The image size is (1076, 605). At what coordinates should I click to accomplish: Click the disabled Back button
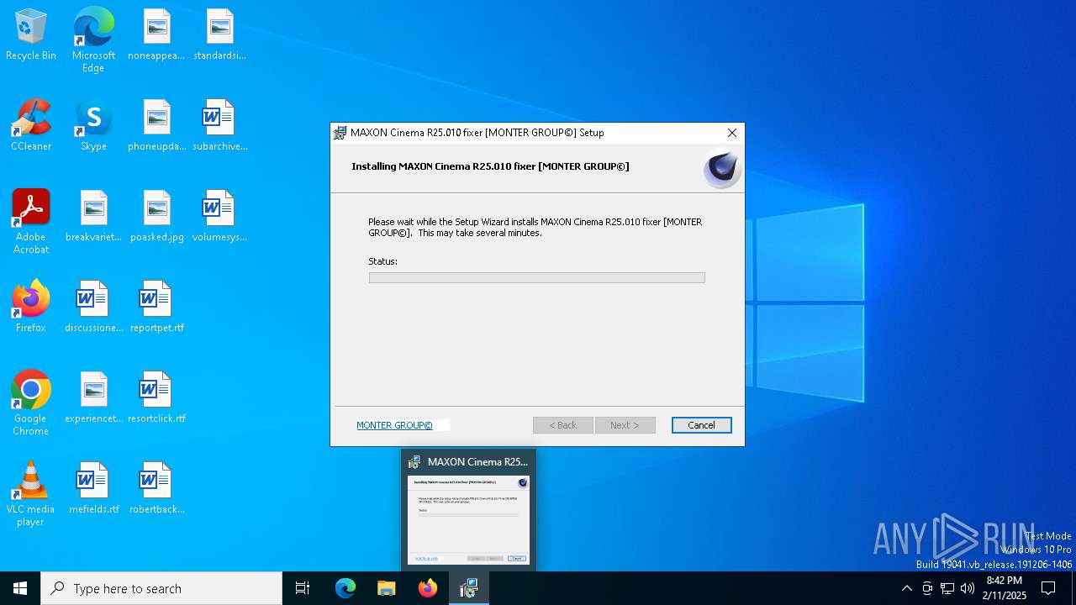563,425
